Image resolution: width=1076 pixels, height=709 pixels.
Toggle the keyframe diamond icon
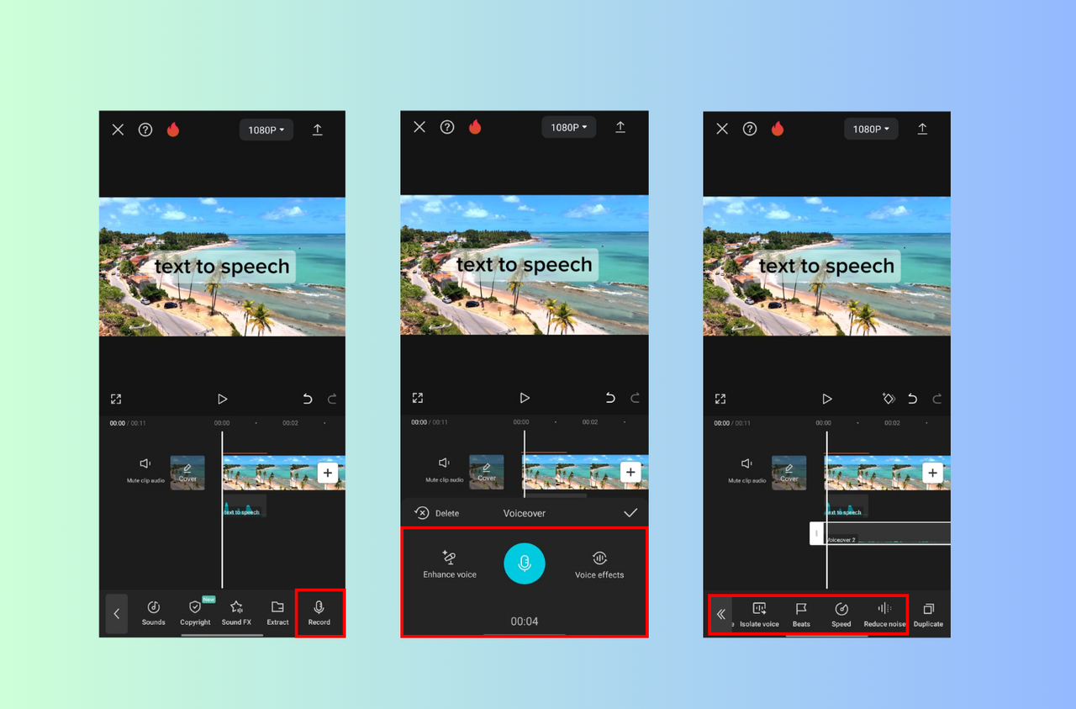pos(889,398)
